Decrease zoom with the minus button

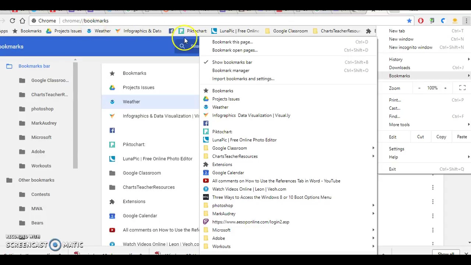pos(419,88)
